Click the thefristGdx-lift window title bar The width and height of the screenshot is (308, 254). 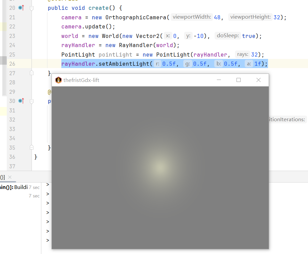tap(152, 80)
